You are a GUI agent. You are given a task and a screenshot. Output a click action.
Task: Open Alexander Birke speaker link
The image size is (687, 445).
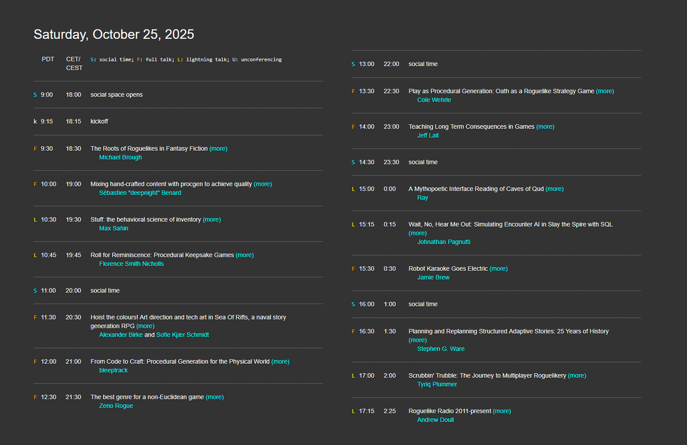coord(121,335)
